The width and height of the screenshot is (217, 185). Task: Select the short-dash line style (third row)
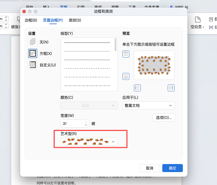[87, 60]
